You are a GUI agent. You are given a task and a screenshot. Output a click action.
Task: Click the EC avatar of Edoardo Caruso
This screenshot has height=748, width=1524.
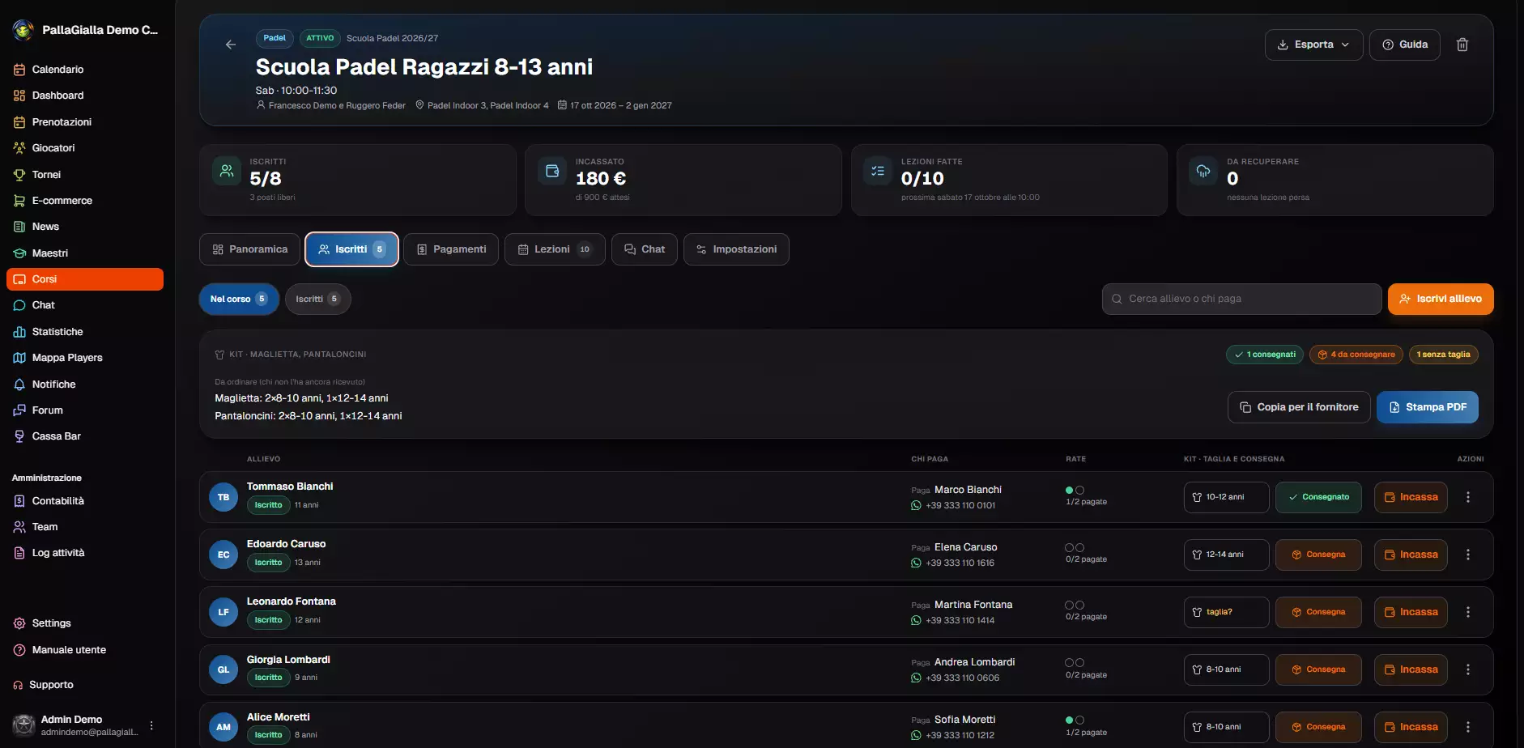(223, 555)
